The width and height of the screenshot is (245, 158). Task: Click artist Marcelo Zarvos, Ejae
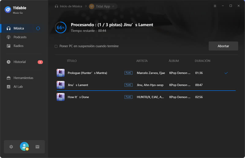[x=151, y=73]
